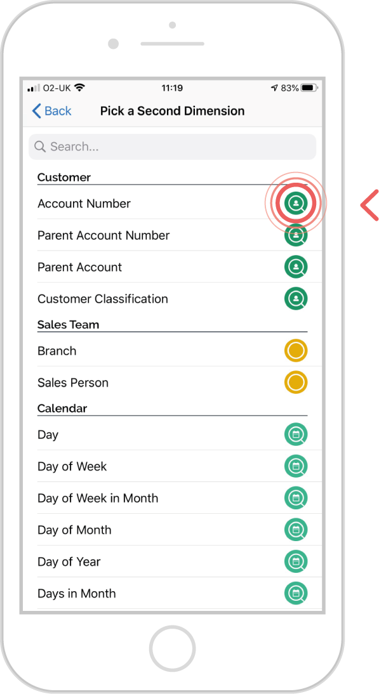Select the Customer Classification label
The width and height of the screenshot is (379, 694).
tap(103, 299)
